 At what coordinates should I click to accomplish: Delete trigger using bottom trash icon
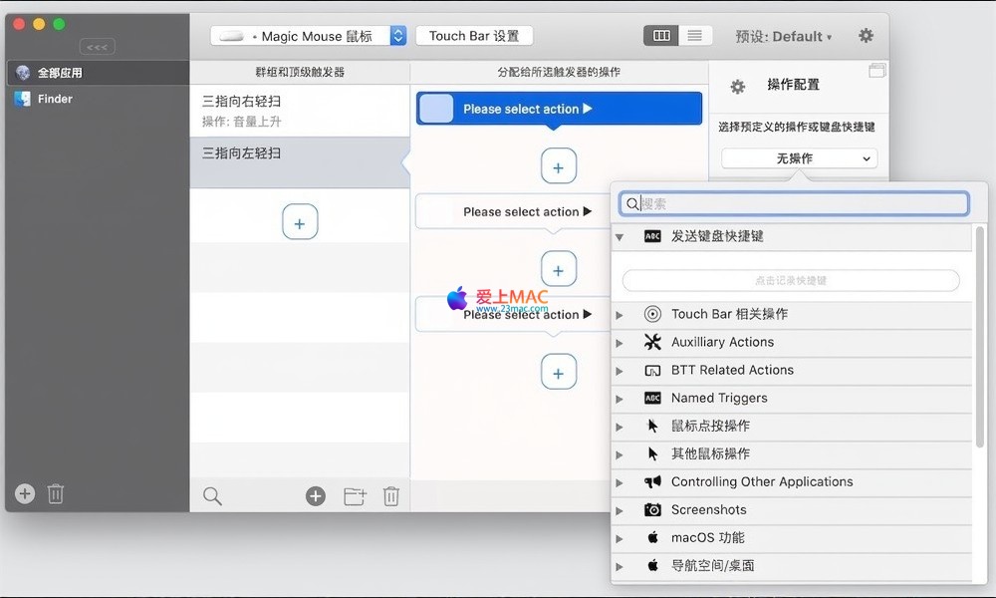(391, 495)
